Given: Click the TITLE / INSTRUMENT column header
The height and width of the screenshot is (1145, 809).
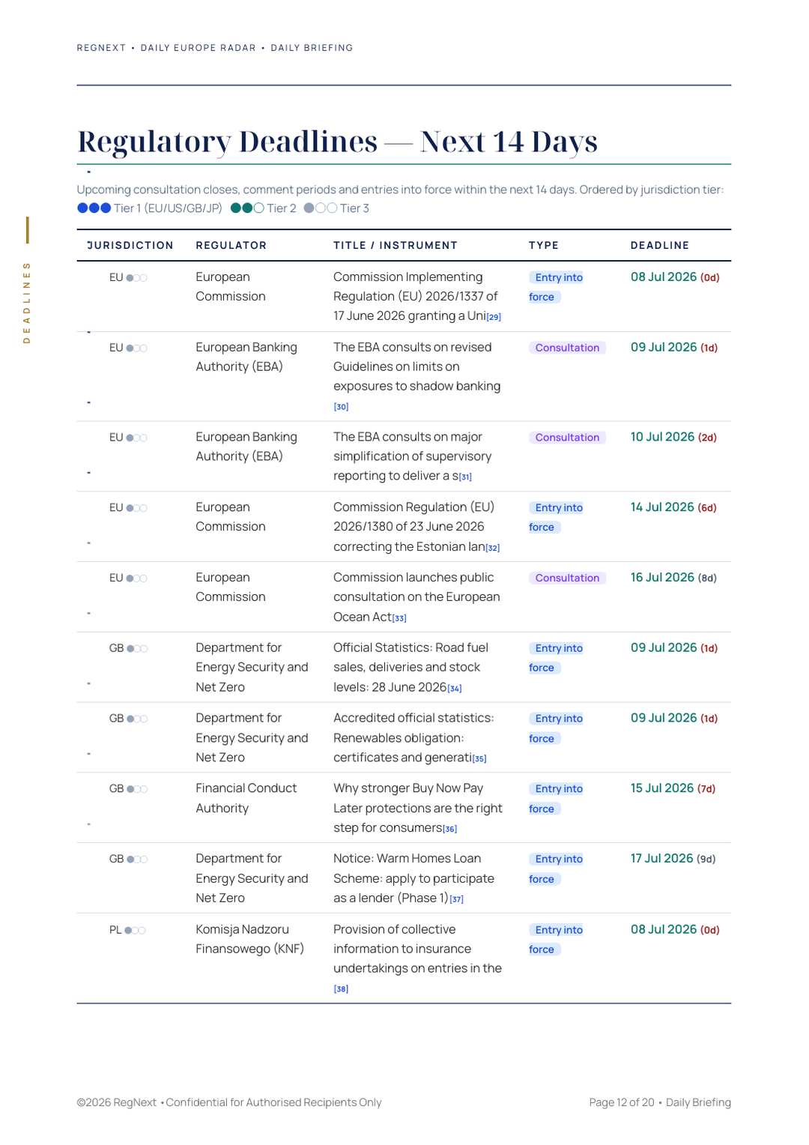Looking at the screenshot, I should (396, 245).
